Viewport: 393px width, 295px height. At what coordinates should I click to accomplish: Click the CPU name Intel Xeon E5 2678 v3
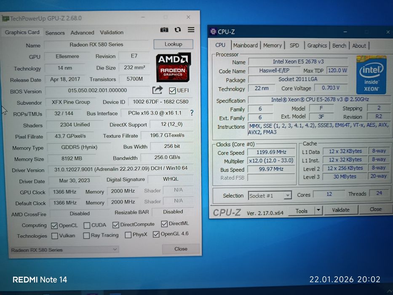pos(298,62)
